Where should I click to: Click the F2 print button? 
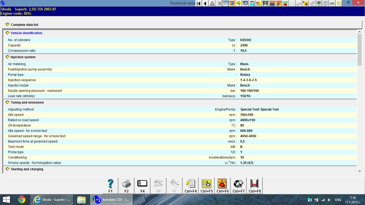coord(126,186)
